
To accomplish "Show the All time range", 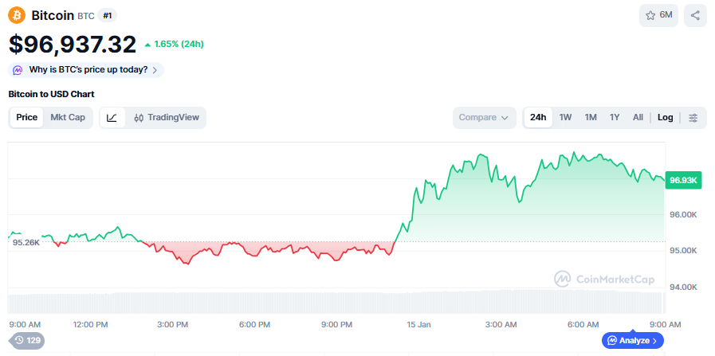I will (x=638, y=118).
